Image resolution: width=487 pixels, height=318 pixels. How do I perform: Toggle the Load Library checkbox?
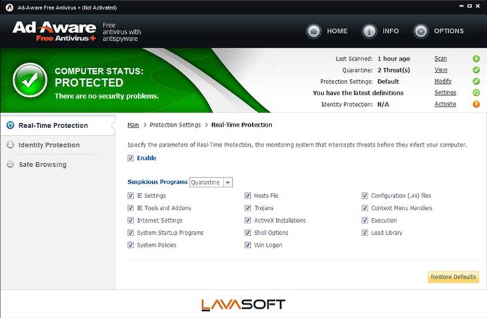click(x=365, y=233)
